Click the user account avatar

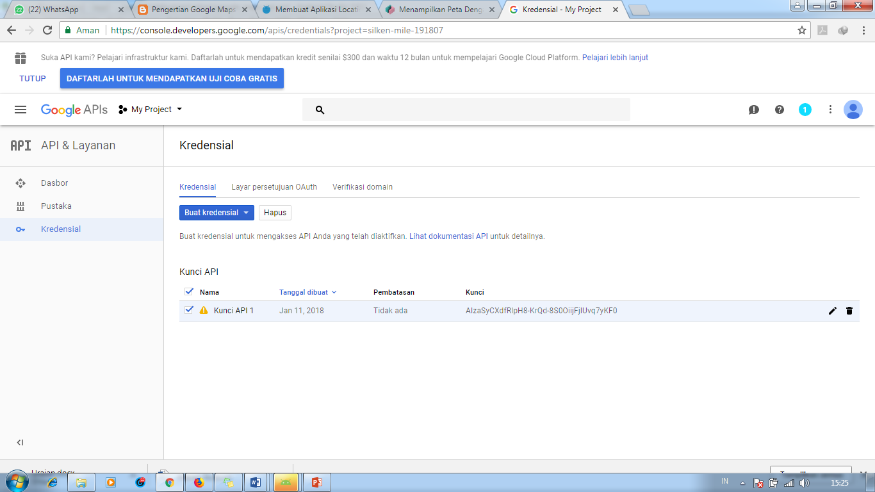click(x=853, y=110)
